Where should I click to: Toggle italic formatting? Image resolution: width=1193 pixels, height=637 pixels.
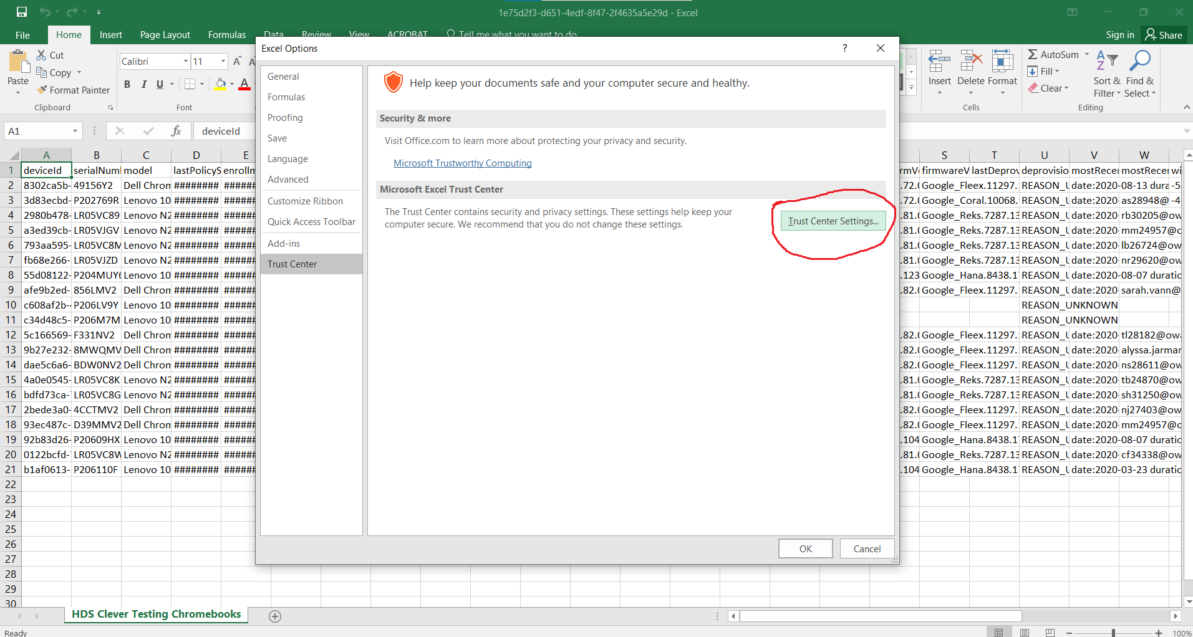[144, 84]
